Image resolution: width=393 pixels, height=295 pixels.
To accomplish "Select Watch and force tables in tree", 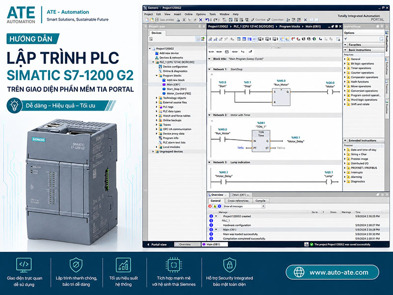I will (x=176, y=116).
